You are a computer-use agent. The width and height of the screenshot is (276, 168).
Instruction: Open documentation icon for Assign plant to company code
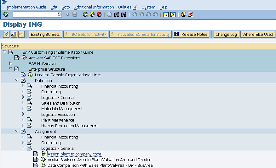(x=36, y=154)
